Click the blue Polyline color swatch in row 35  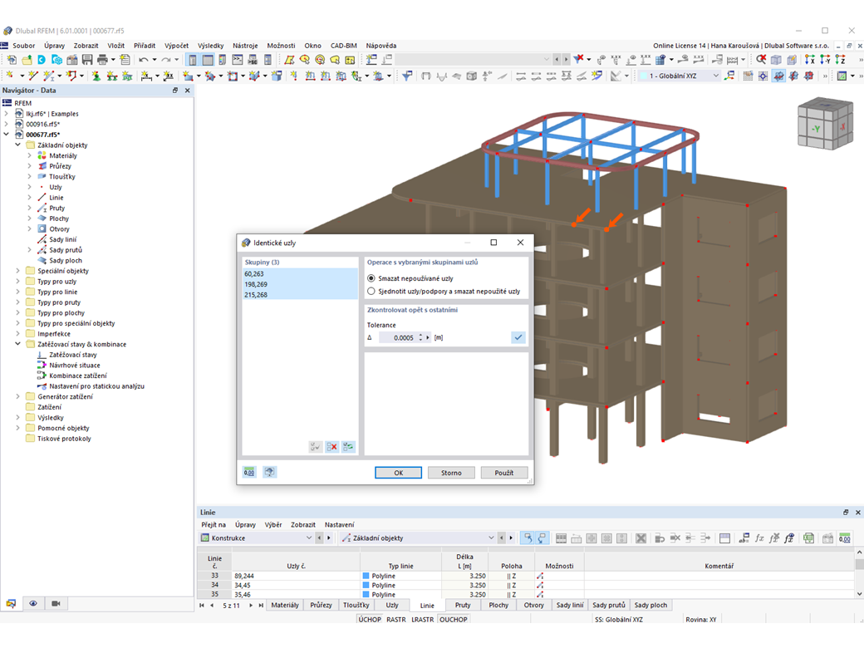pos(366,595)
